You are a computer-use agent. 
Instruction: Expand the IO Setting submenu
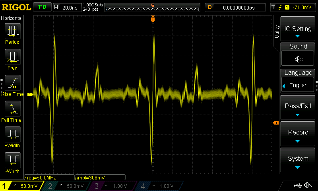pyautogui.click(x=297, y=29)
